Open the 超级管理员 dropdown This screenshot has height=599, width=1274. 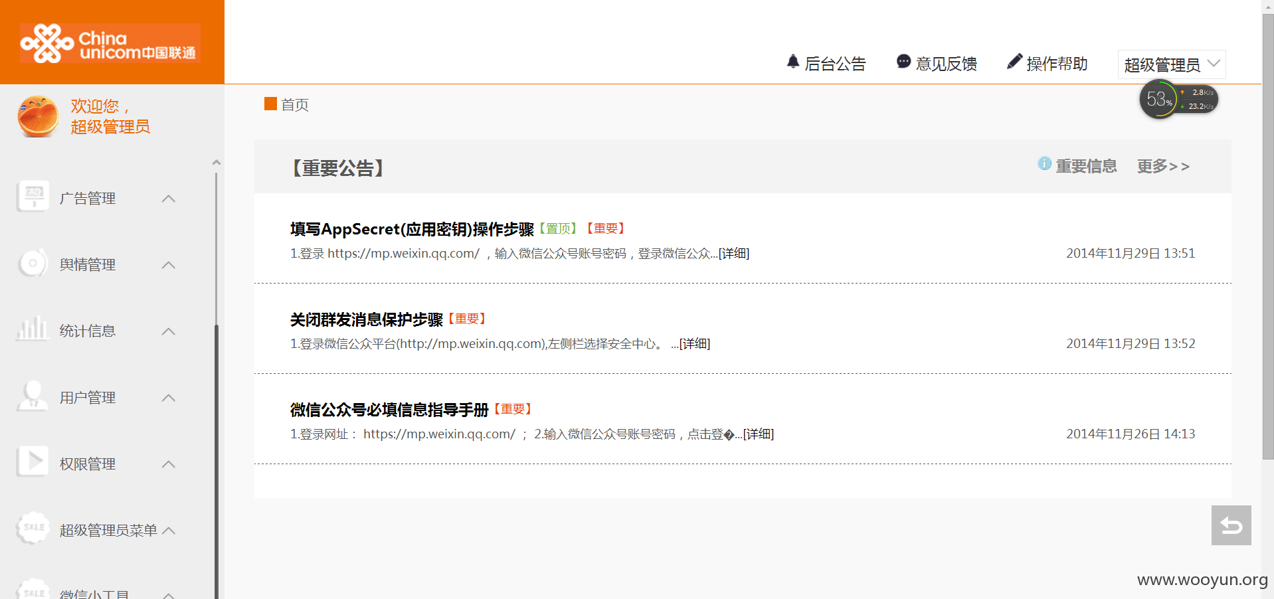pos(1172,64)
